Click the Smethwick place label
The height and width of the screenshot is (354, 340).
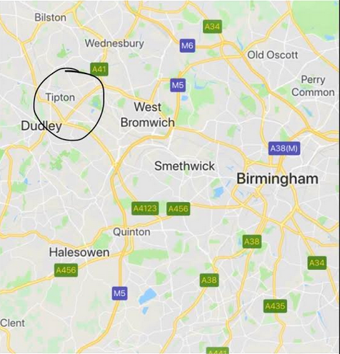click(x=184, y=166)
